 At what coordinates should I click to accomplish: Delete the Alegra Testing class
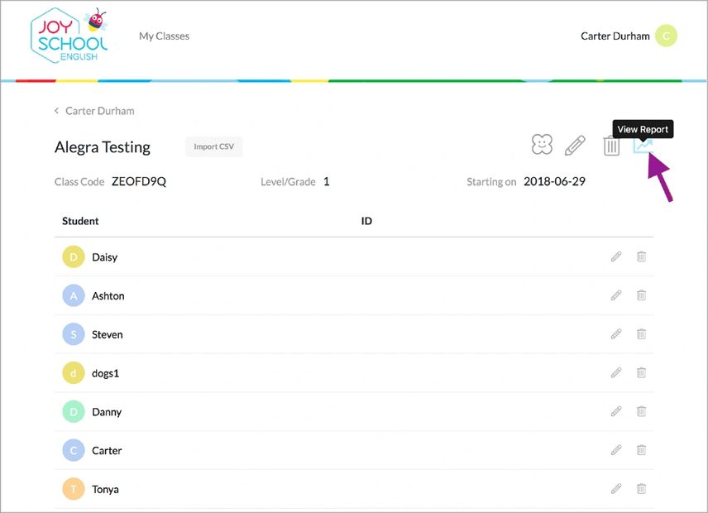click(x=611, y=146)
